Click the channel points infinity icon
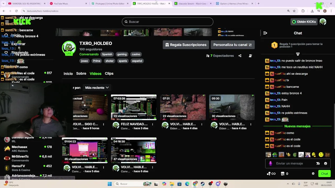The image size is (335, 188). 271,174
